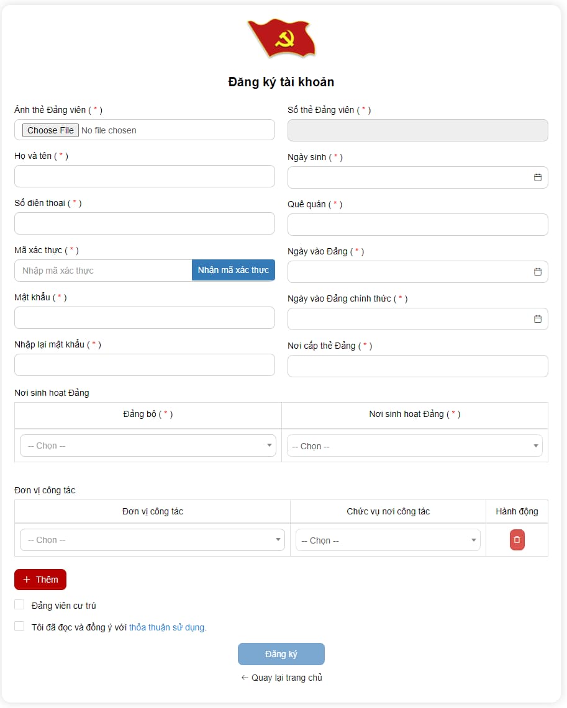This screenshot has height=708, width=567.
Task: Open the Nơi sinh hoạt Đảng dropdown
Action: click(414, 446)
